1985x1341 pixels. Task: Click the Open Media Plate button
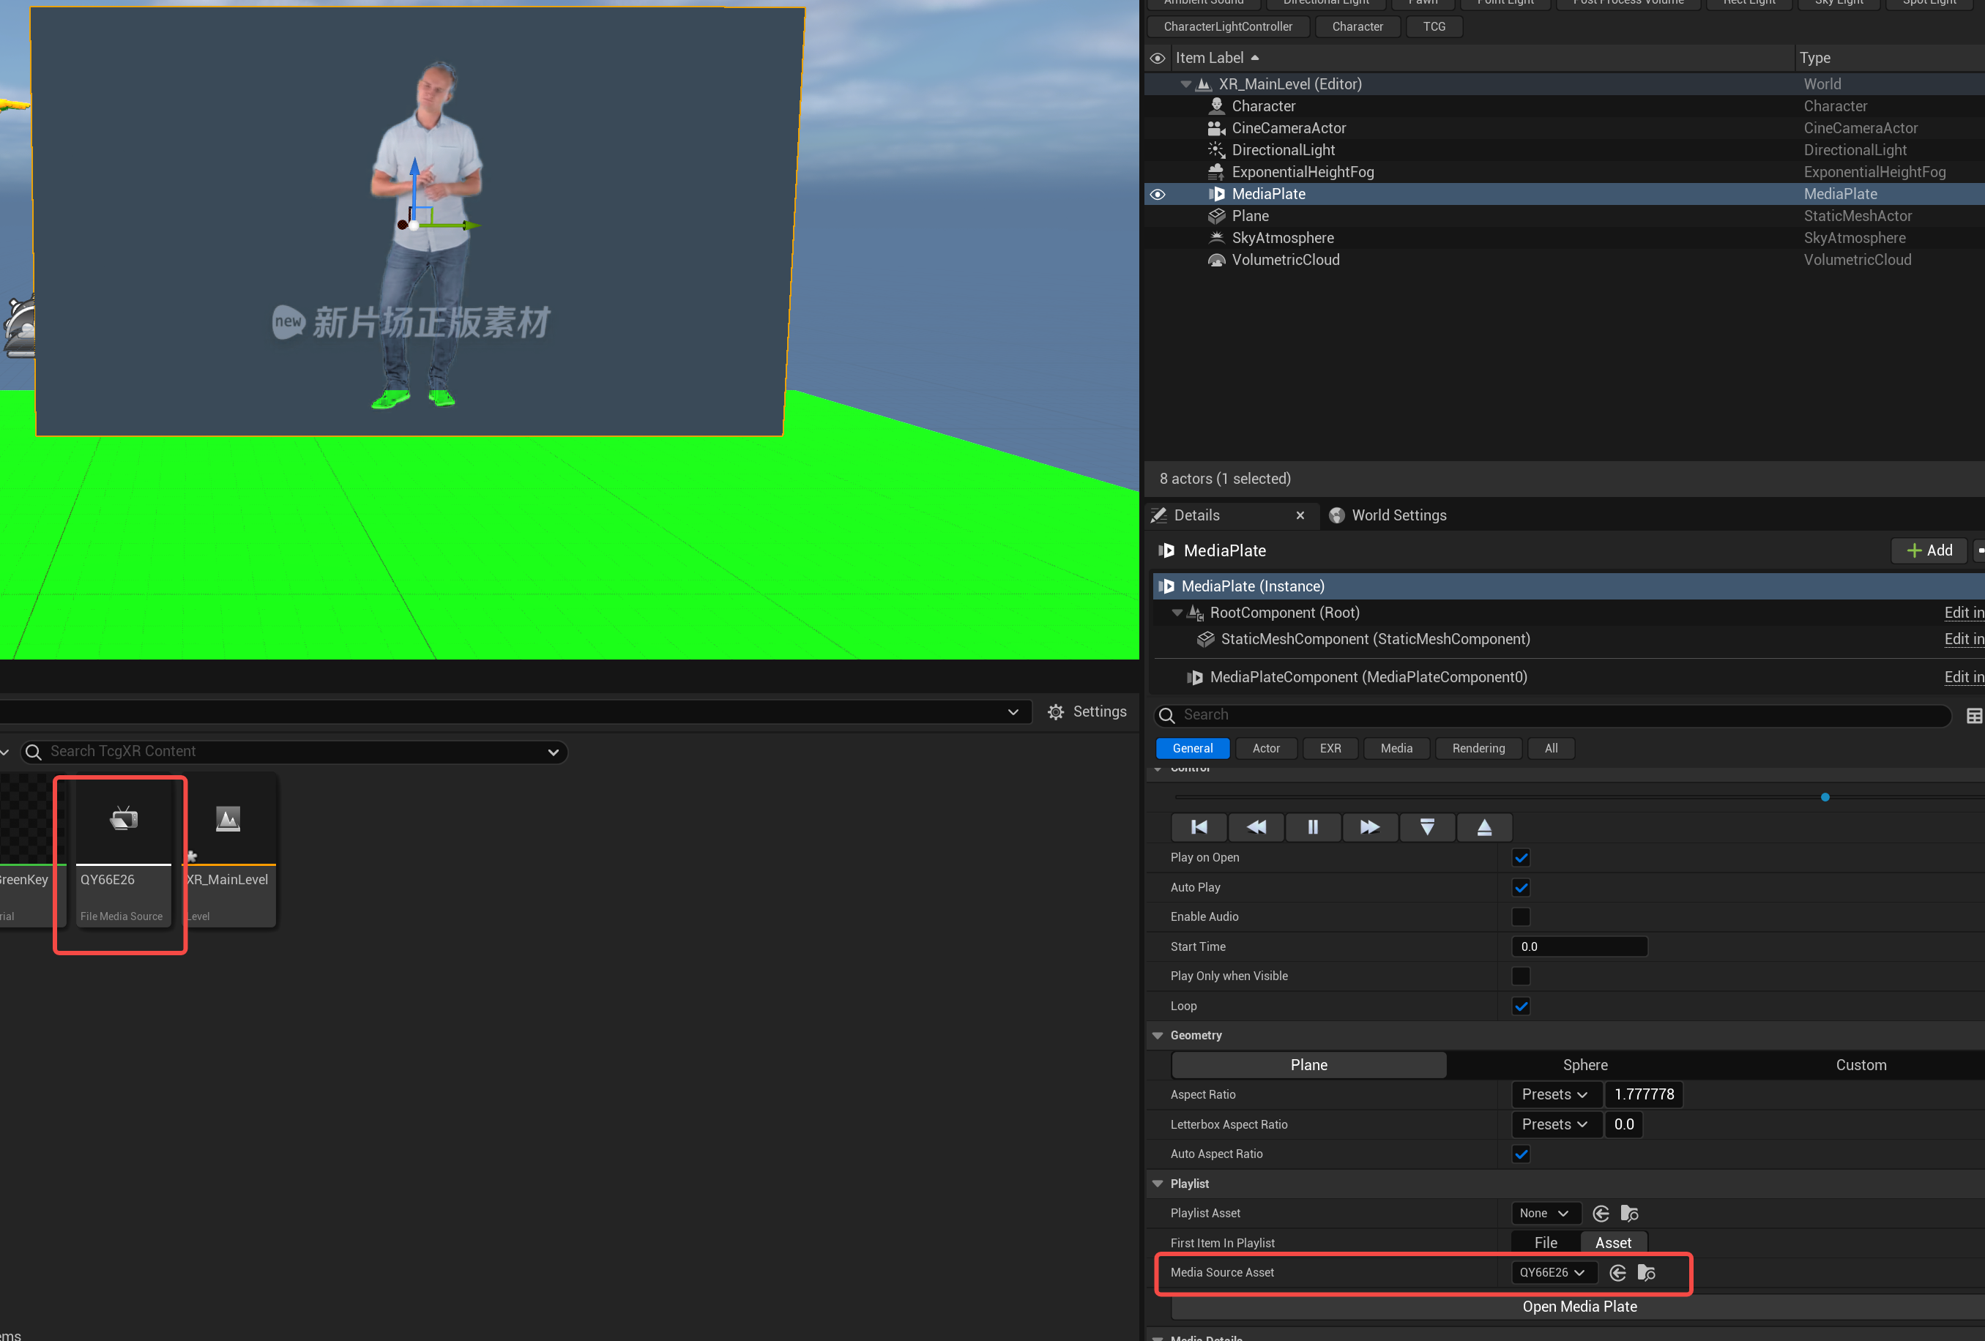coord(1579,1307)
